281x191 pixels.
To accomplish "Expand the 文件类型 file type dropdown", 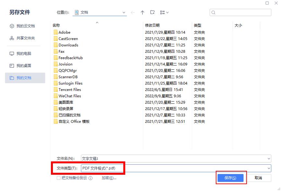I will tap(269, 168).
